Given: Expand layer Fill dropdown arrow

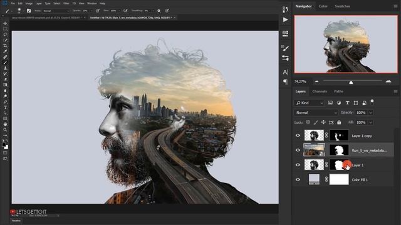Looking at the screenshot, I should click(370, 122).
